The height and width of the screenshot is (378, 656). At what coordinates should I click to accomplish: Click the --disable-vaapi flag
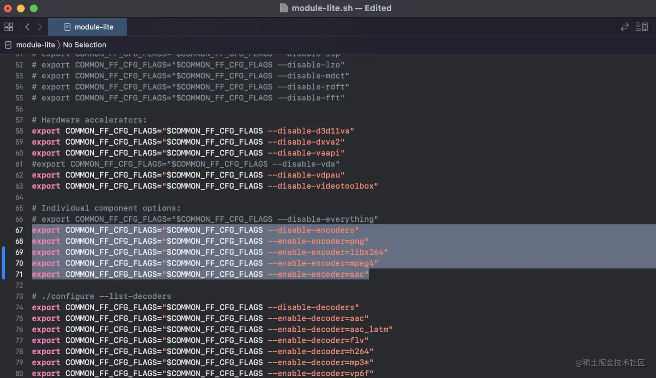click(304, 153)
